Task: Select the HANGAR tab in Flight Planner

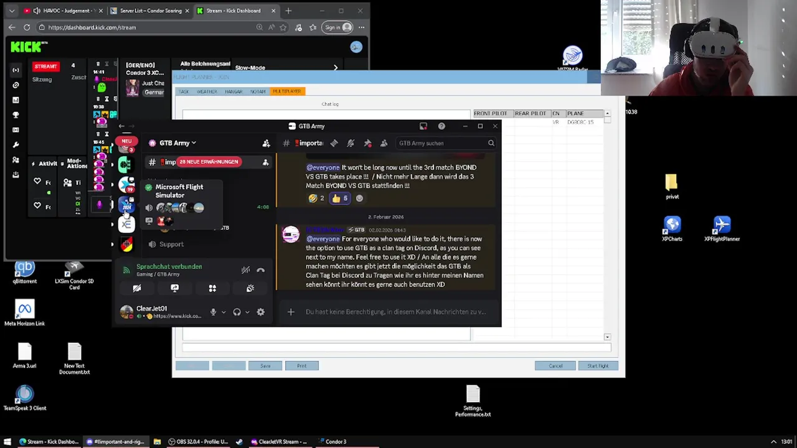Action: tap(233, 91)
